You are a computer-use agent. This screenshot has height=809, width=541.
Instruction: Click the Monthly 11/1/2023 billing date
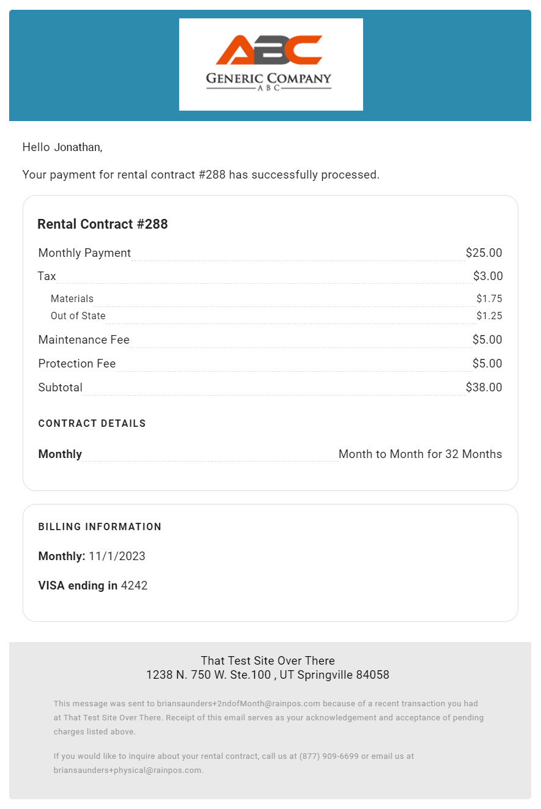tap(92, 556)
